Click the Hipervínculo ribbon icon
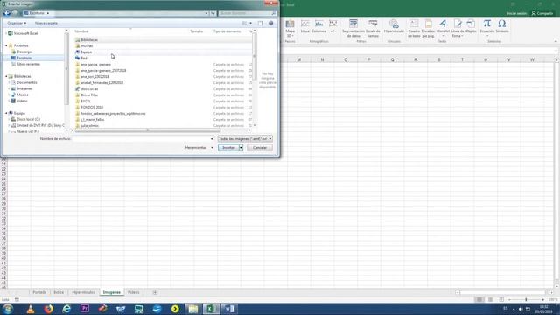 pyautogui.click(x=394, y=26)
